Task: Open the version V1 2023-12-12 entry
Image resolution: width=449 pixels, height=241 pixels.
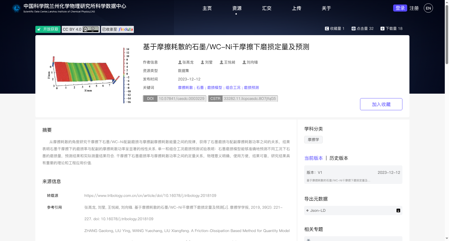Action: point(353,175)
